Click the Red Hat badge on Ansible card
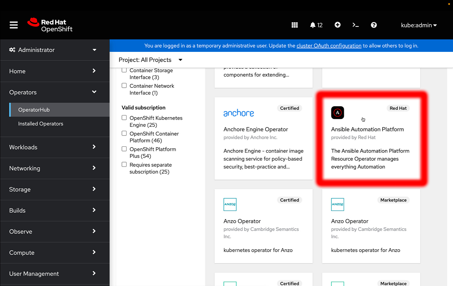453x286 pixels. (398, 108)
